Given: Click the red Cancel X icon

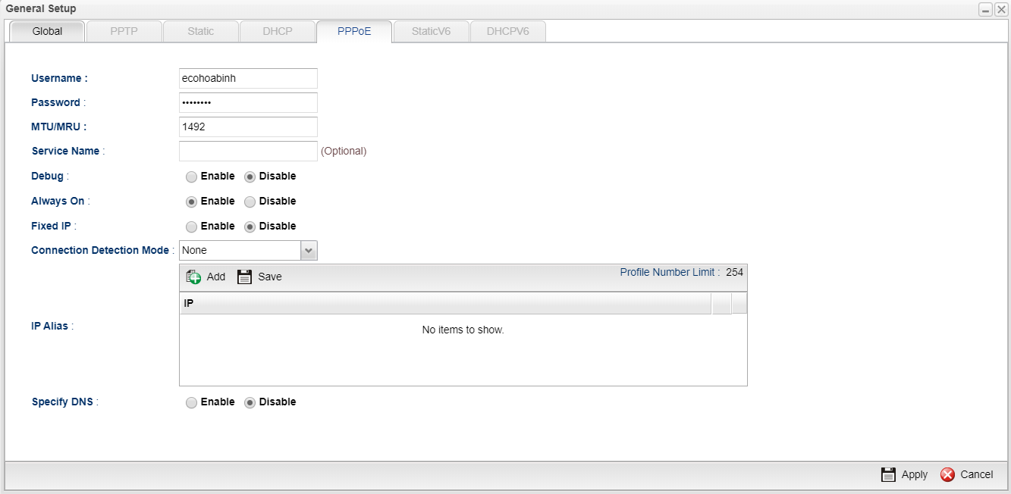Looking at the screenshot, I should pyautogui.click(x=947, y=475).
